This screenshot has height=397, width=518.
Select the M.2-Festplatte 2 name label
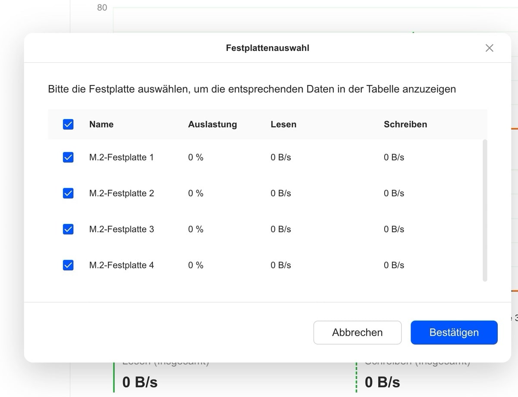coord(121,193)
